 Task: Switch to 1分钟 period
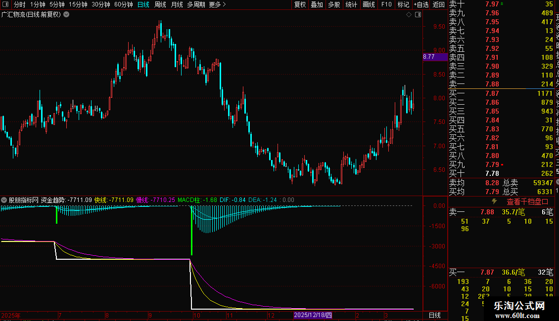tap(38, 4)
